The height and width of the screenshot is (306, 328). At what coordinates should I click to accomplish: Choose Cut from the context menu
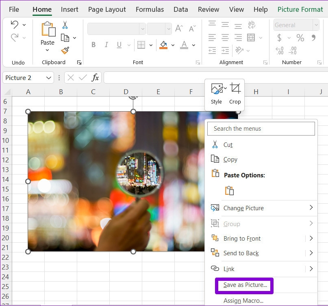point(261,144)
